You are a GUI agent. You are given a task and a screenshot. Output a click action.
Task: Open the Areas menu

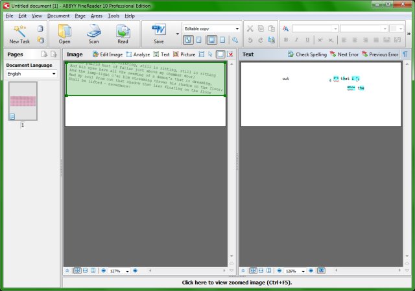[x=97, y=16]
